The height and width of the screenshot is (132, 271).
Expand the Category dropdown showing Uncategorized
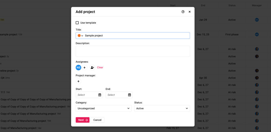[x=103, y=109]
